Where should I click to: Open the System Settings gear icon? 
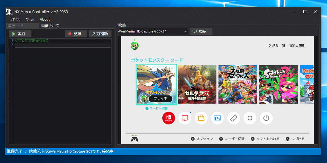[250, 118]
